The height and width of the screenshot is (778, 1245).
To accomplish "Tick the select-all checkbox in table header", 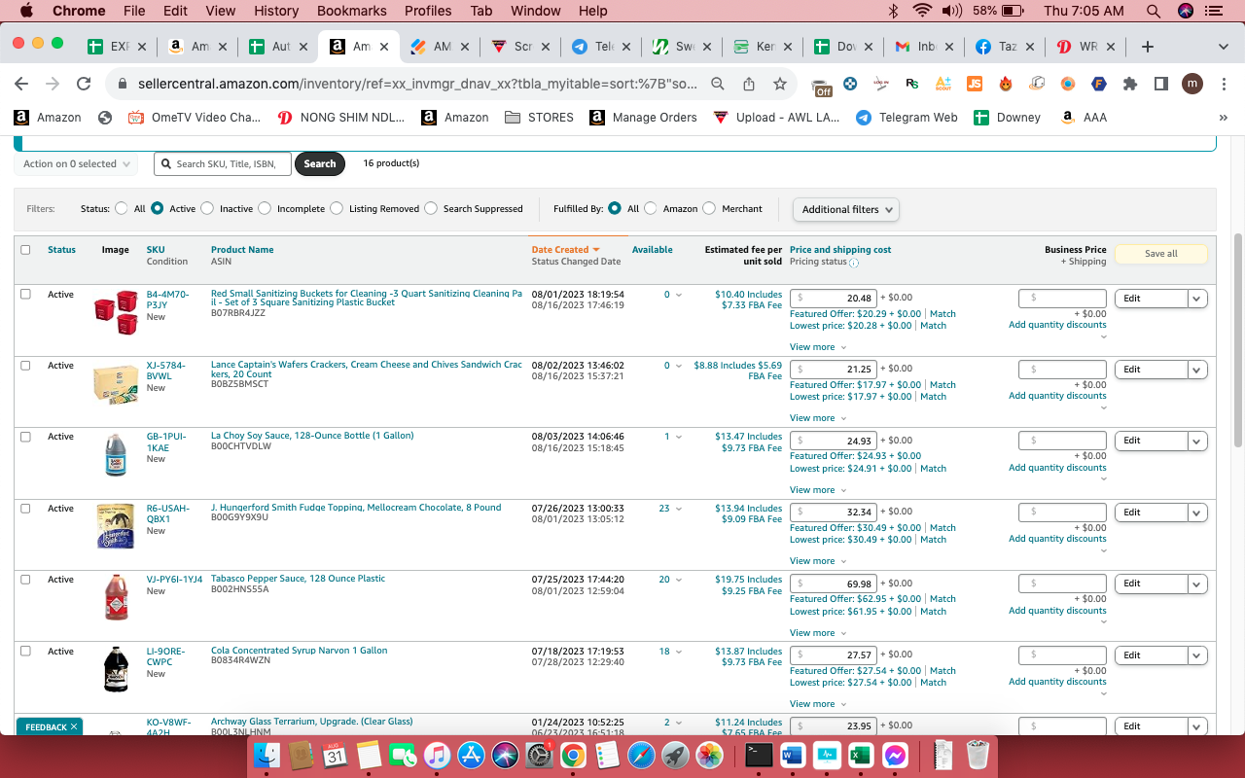I will click(25, 250).
